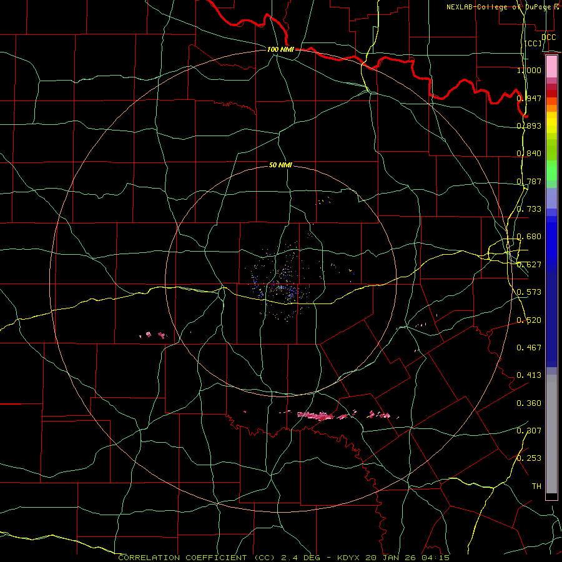This screenshot has width=562, height=562.
Task: Click the 0.627 scale value
Action: coord(529,265)
